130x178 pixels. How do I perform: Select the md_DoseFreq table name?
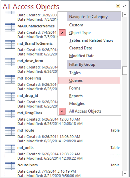29,78
